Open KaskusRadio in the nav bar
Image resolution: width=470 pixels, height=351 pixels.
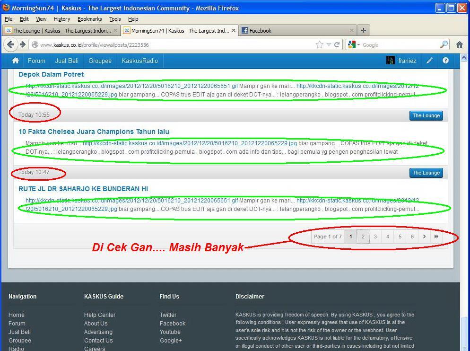pos(139,61)
